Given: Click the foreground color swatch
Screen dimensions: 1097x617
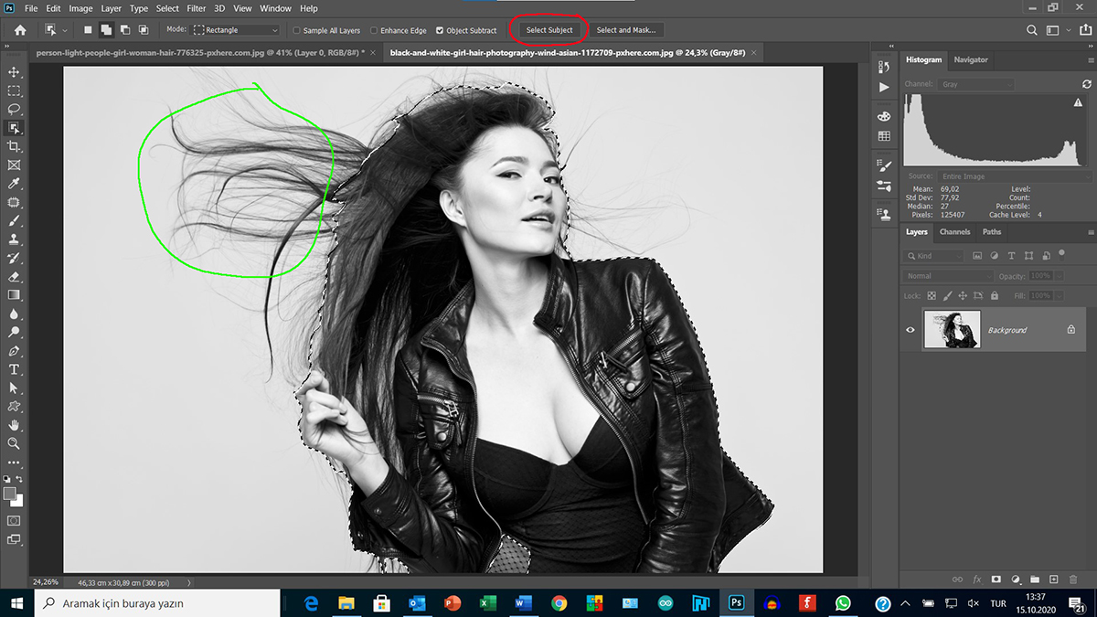Looking at the screenshot, I should click(x=10, y=494).
